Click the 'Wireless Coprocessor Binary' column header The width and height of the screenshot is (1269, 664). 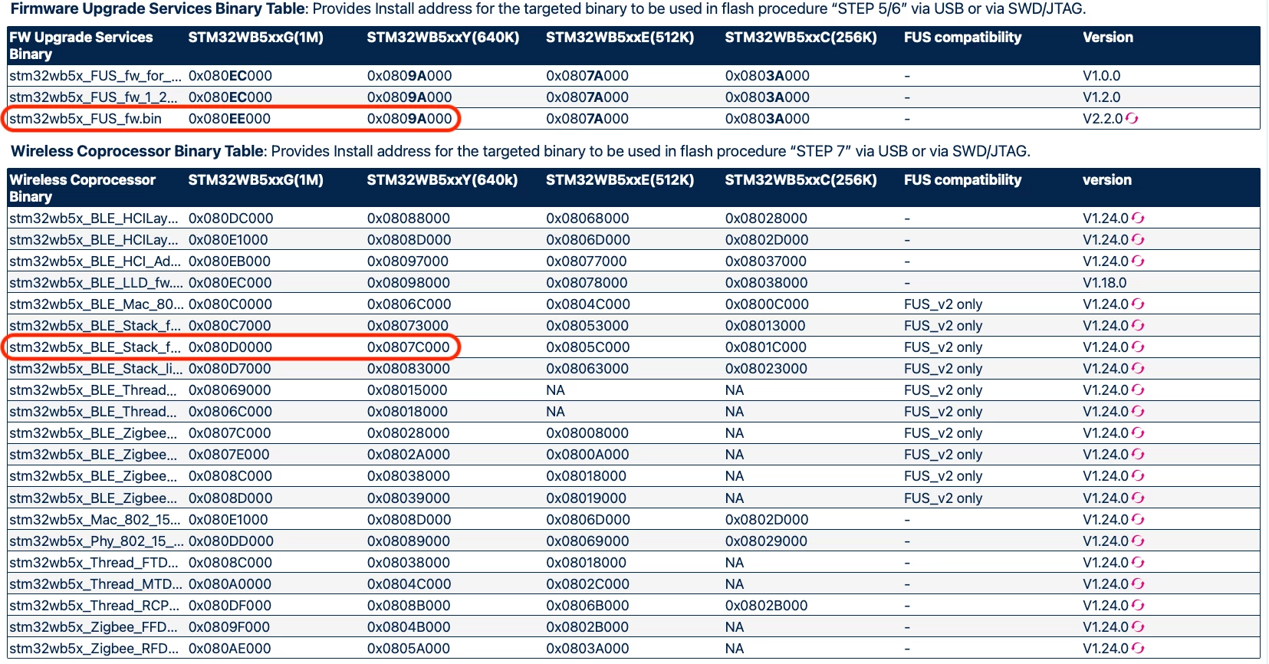tap(83, 188)
